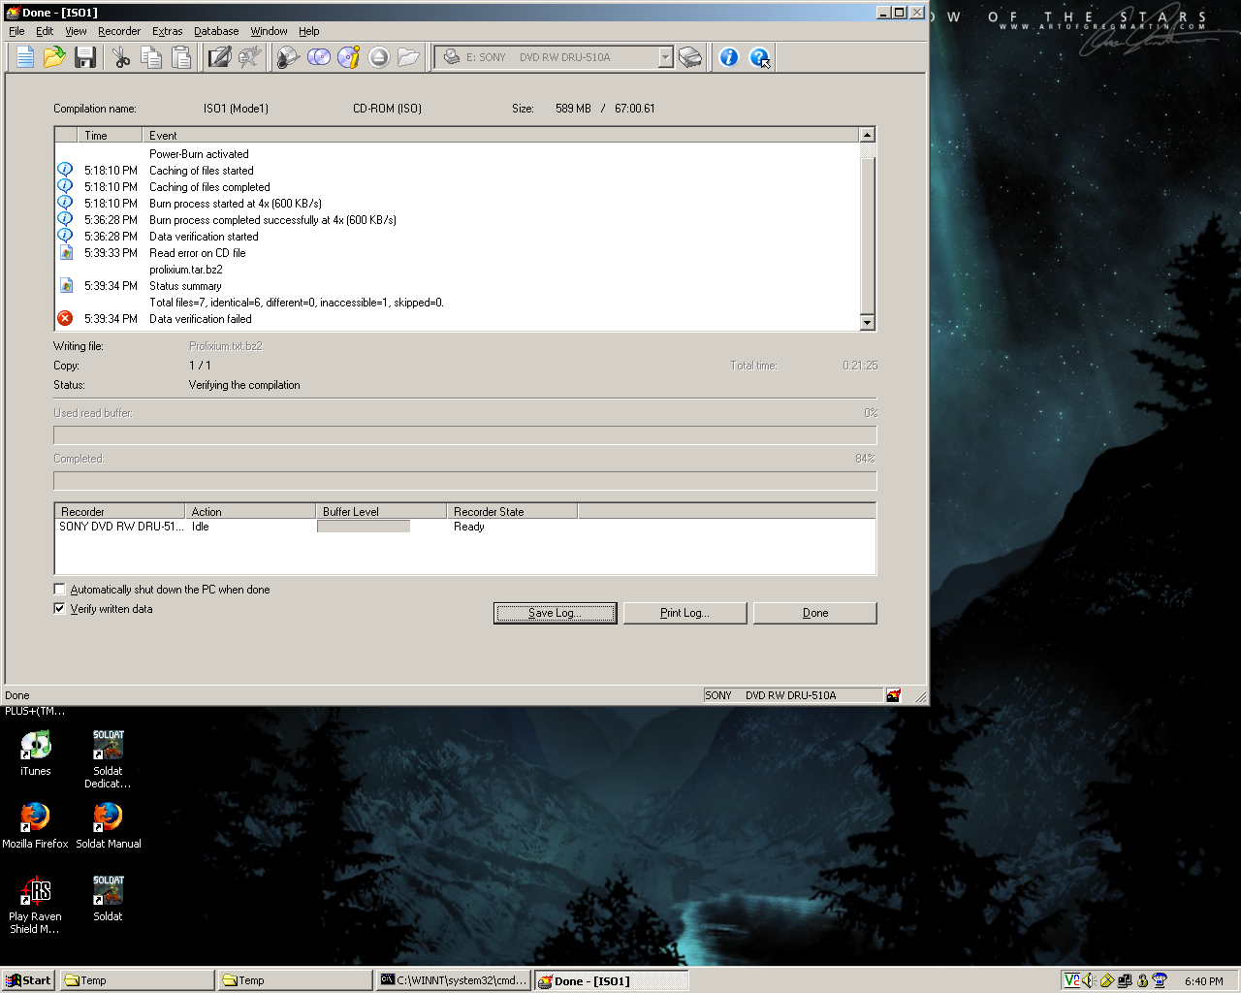The width and height of the screenshot is (1241, 993).
Task: Click the Done button
Action: point(815,613)
